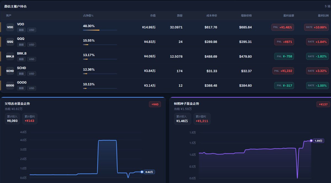
Task: Click the PNL +¥871 badge for QQQ
Action: tap(284, 42)
